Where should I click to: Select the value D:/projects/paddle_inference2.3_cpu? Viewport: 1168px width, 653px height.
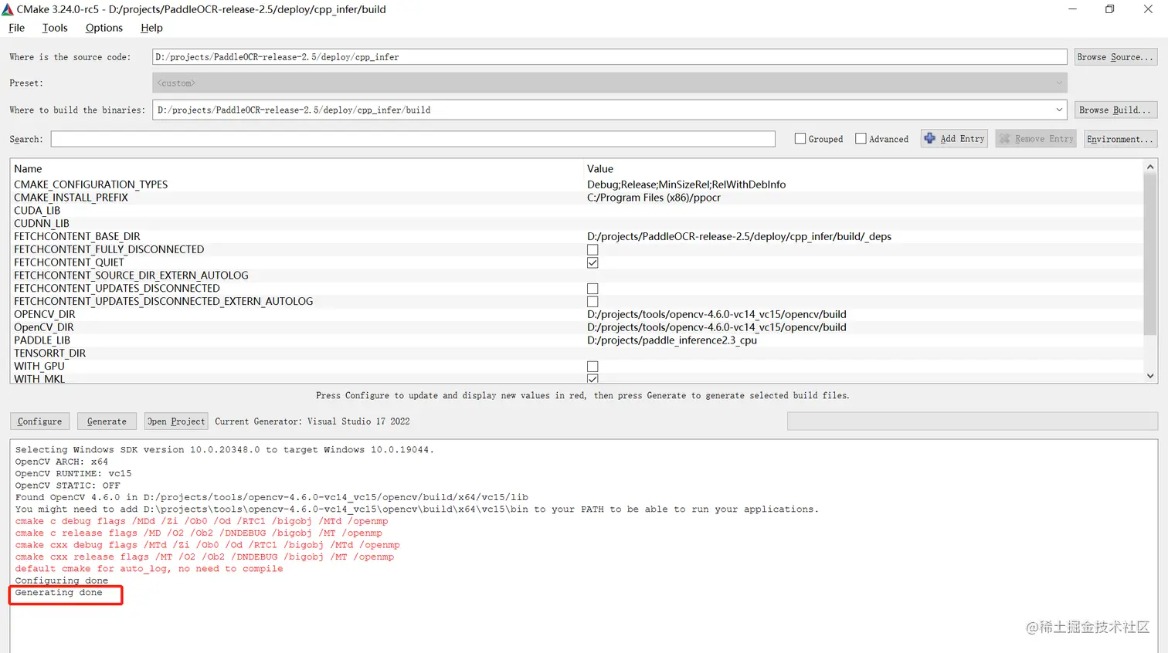point(672,340)
